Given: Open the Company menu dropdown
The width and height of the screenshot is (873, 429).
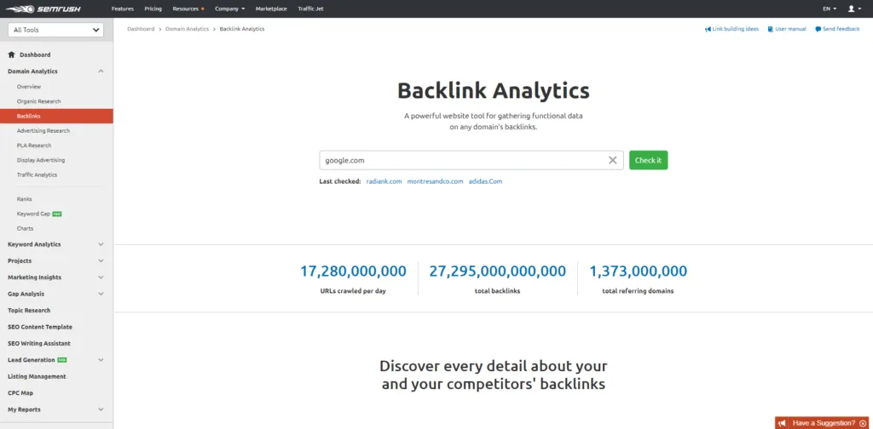Looking at the screenshot, I should (x=229, y=9).
